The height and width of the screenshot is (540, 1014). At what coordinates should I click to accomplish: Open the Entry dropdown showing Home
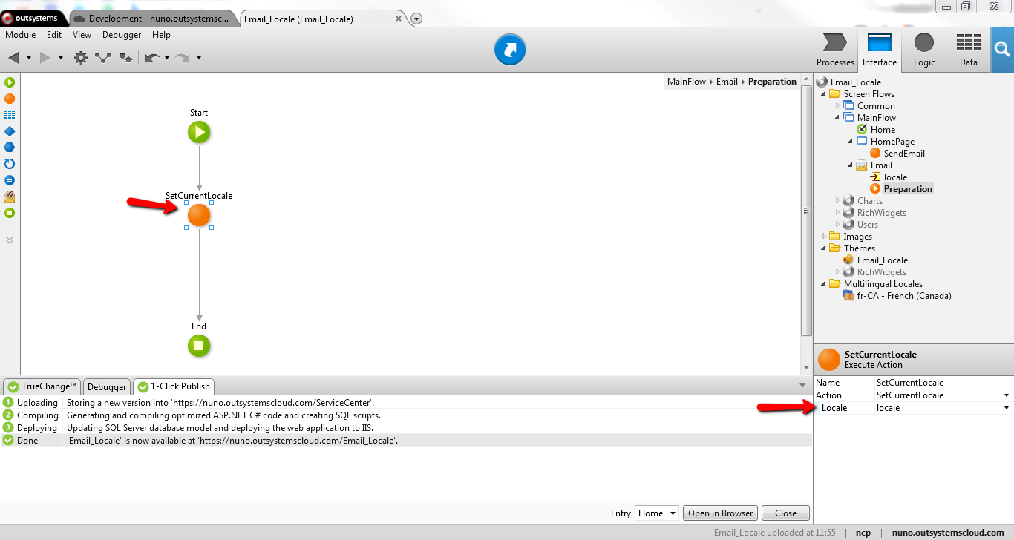point(655,513)
